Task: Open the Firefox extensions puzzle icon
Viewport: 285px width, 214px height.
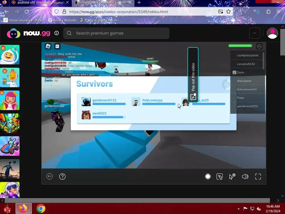Action: click(268, 12)
